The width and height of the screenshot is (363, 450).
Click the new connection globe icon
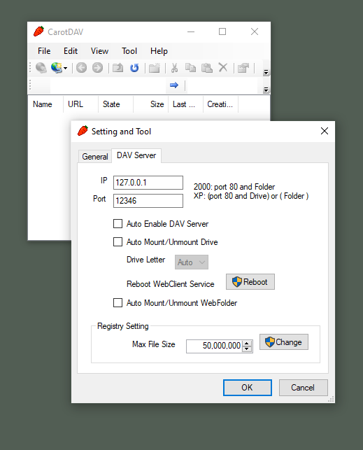click(x=56, y=68)
